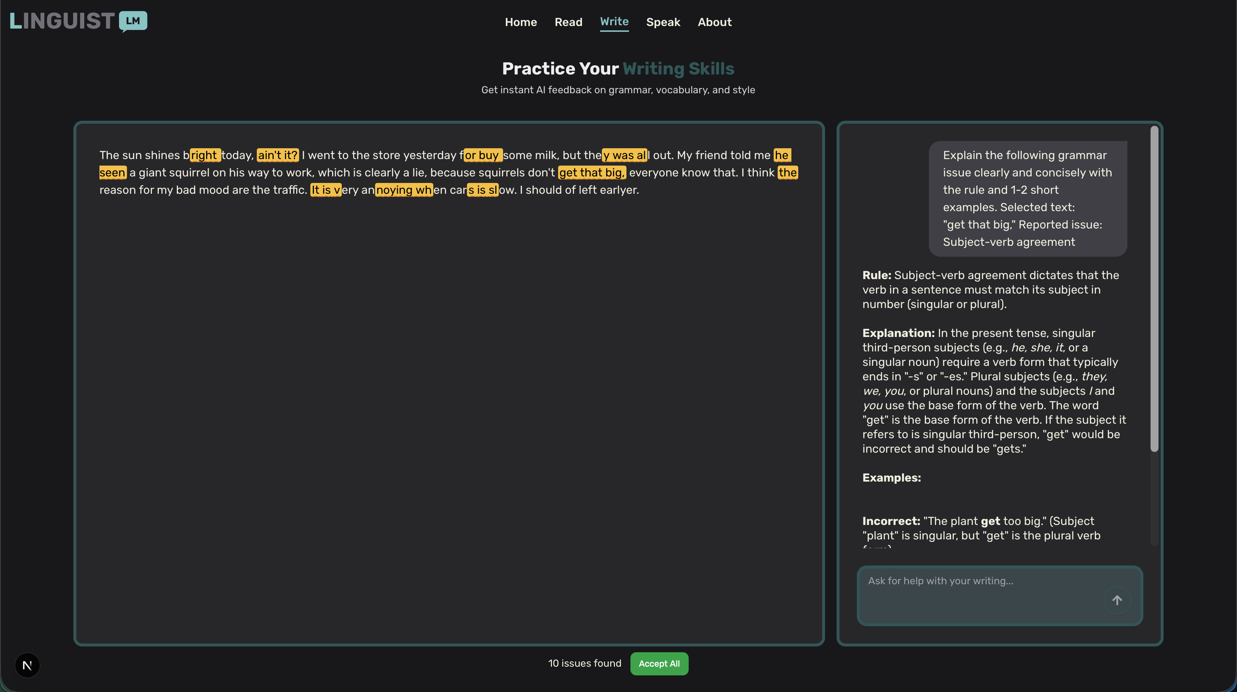
Task: Click the highlighted word 'seen'
Action: (x=112, y=172)
